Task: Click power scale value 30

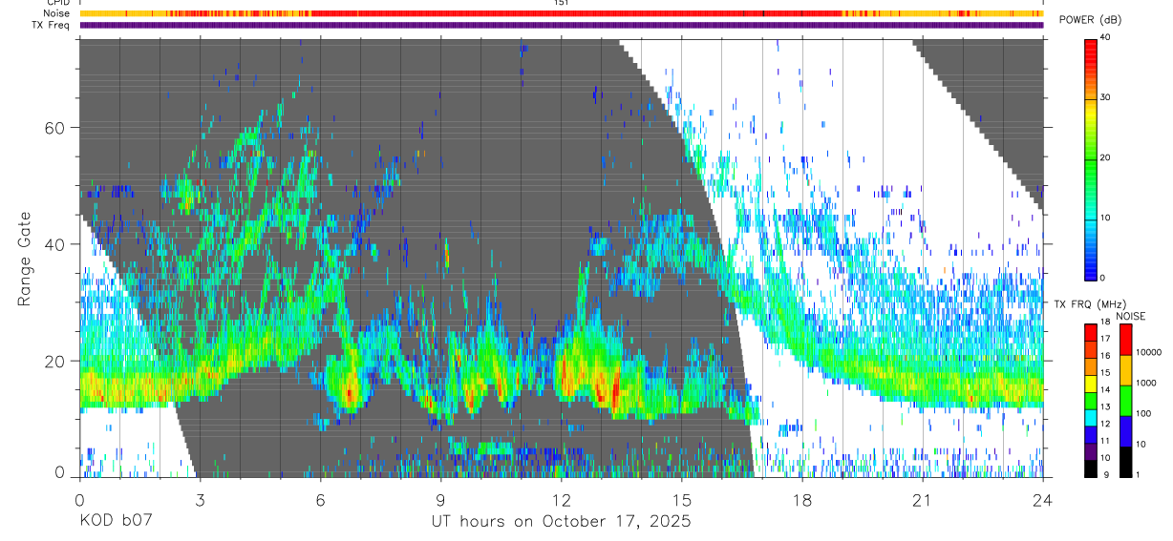Action: click(x=1105, y=97)
